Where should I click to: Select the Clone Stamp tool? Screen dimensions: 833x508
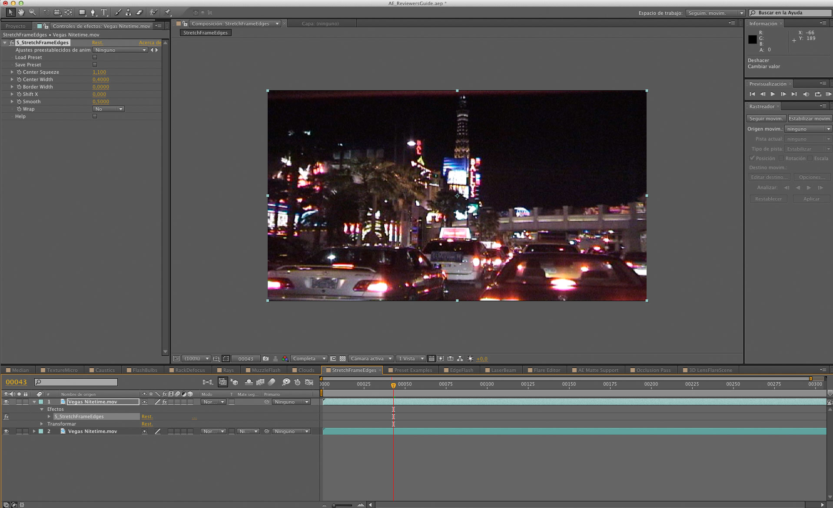(128, 13)
